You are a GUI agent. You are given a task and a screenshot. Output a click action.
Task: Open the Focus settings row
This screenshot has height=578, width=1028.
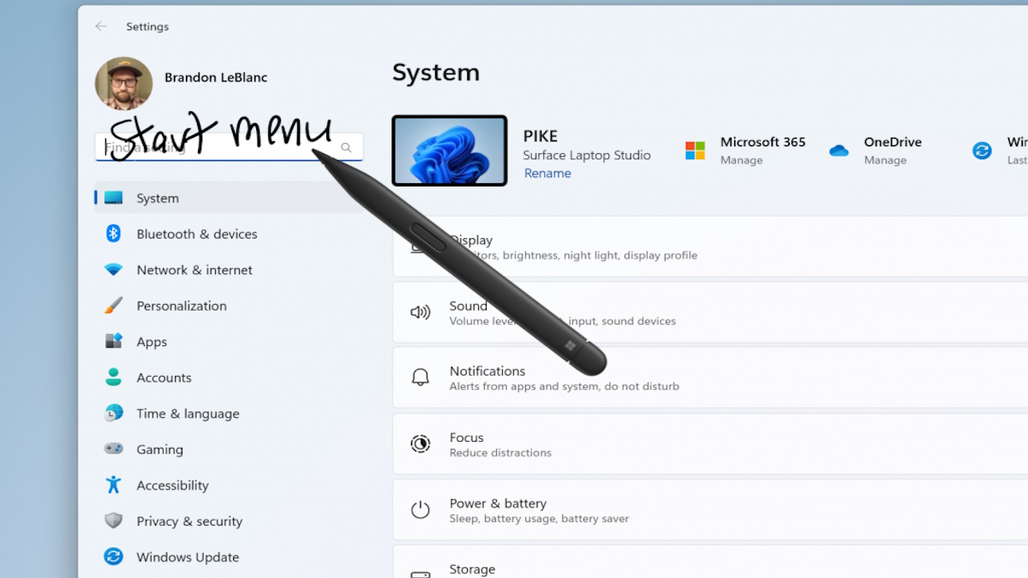710,444
